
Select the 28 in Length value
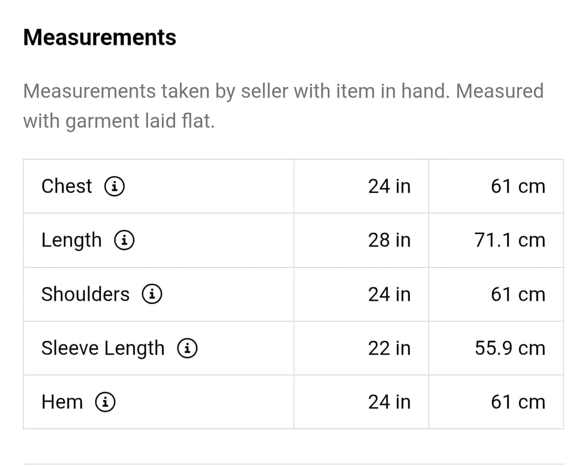click(x=389, y=240)
